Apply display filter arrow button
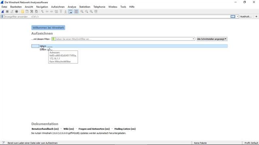 coord(233,17)
